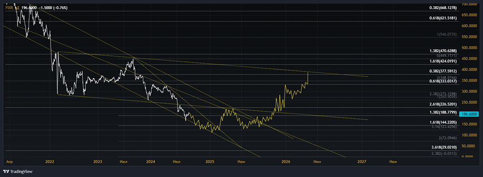This screenshot has height=177, width=483.
Task: Click Fibonacci label 0.382(377.5912)
Action: tap(442, 71)
